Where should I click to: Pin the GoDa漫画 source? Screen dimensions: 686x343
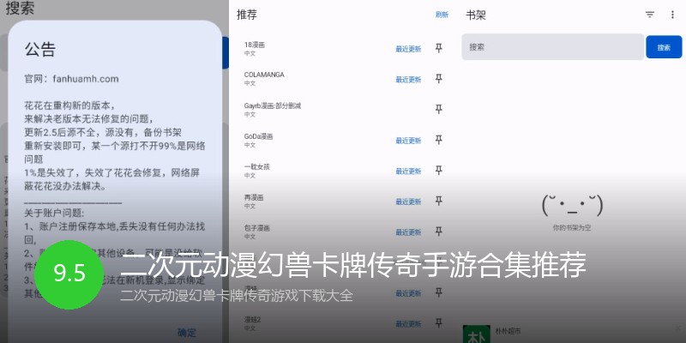[x=438, y=140]
